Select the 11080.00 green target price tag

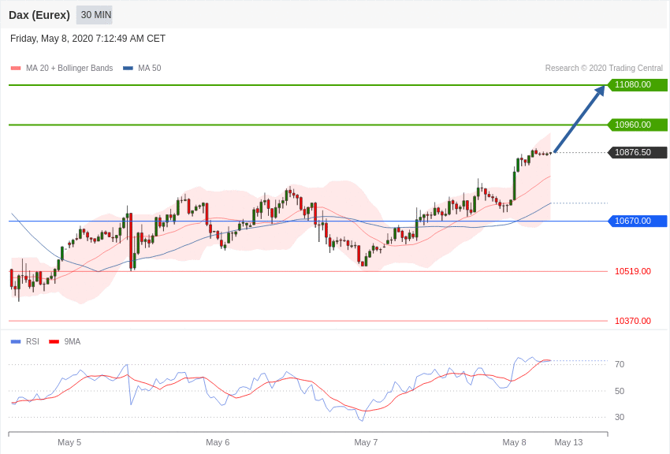coord(637,85)
